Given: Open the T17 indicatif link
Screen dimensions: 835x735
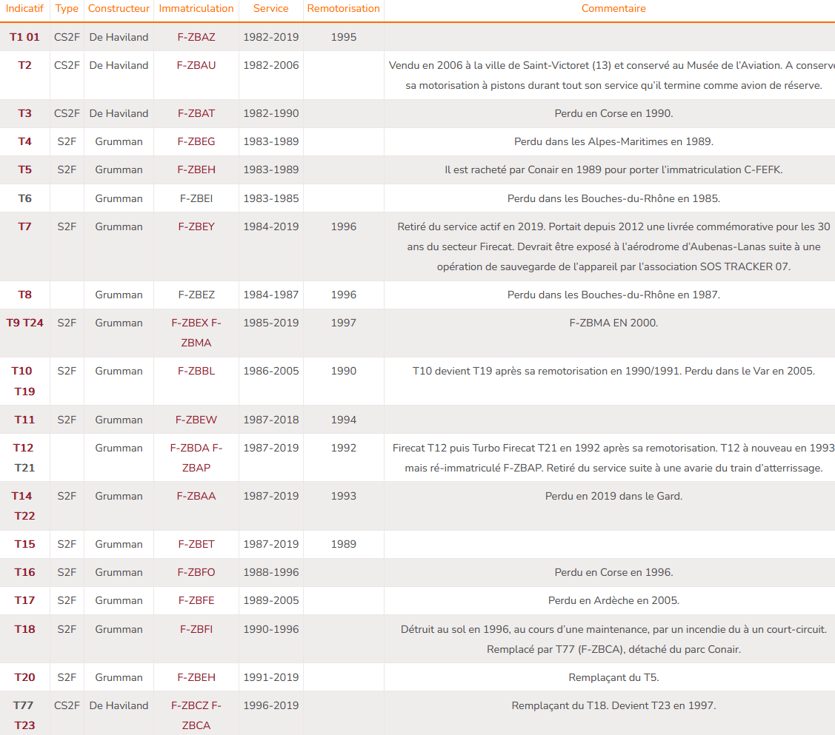Looking at the screenshot, I should tap(24, 600).
